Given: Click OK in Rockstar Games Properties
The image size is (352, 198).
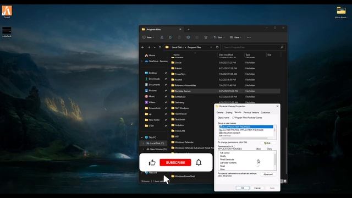Looking at the screenshot, I should [x=243, y=188].
